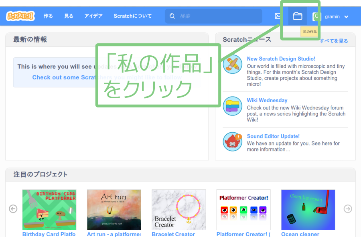Open My Stuff folder icon
The width and height of the screenshot is (361, 237).
(298, 16)
